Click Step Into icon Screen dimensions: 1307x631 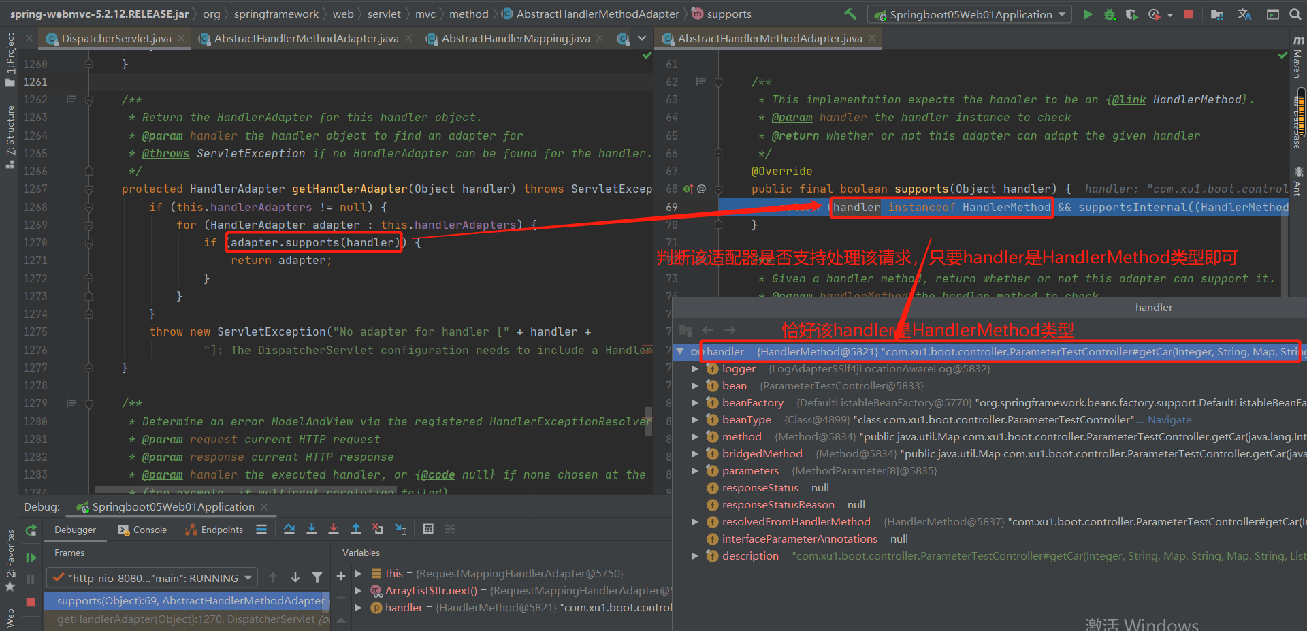[x=312, y=529]
